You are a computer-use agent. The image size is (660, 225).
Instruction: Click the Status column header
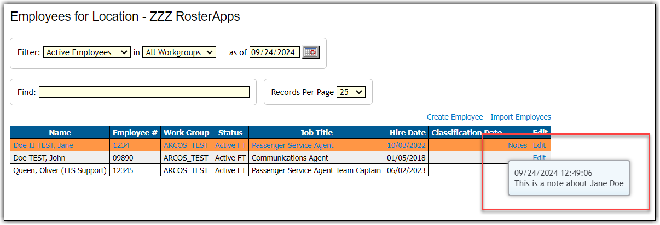pos(230,133)
